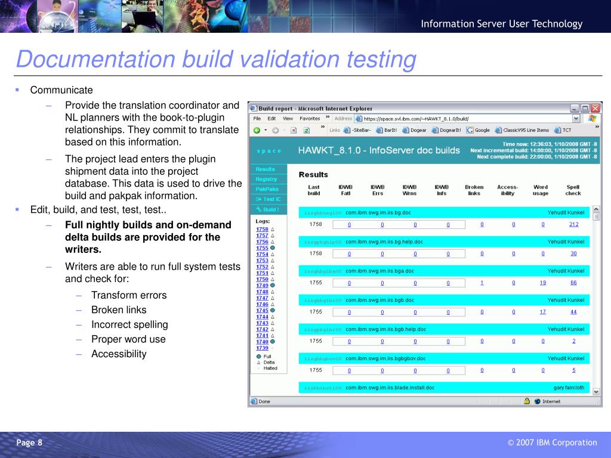Click the green Refresh page icon
This screenshot has width=611, height=458.
pyautogui.click(x=307, y=130)
